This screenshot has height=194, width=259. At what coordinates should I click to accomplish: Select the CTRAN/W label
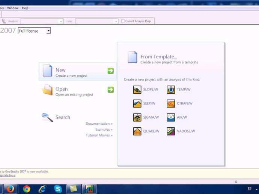(185, 103)
